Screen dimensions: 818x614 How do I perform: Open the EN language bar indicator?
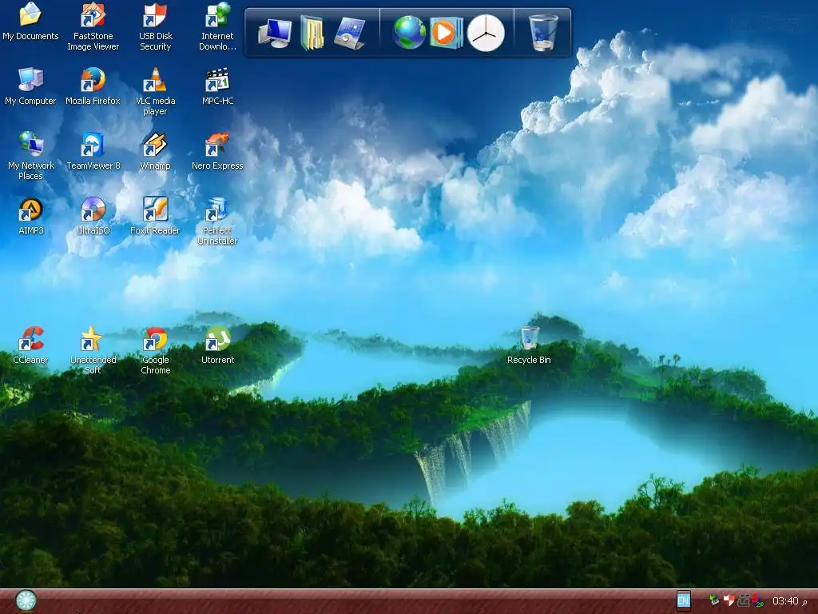point(684,600)
